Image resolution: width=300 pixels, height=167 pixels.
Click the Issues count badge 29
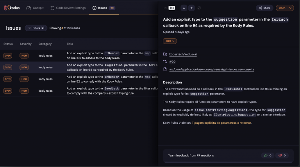pyautogui.click(x=112, y=8)
